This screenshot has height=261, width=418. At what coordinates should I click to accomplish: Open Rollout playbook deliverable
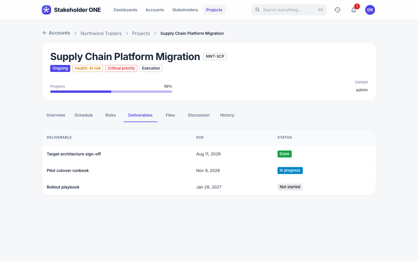pos(63,187)
